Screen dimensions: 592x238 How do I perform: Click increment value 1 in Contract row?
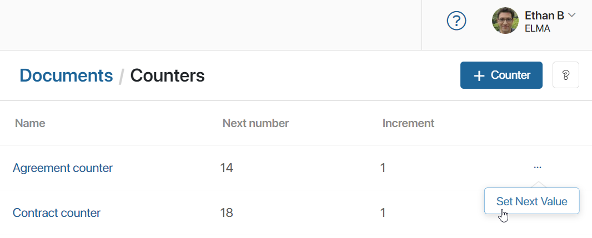point(383,212)
